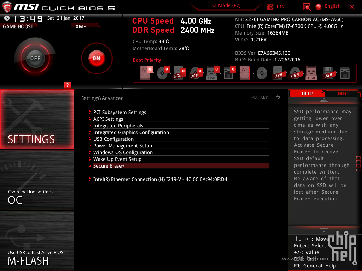This screenshot has height=271, width=362.
Task: Click the MSI dragon shield logo
Action: pyautogui.click(x=7, y=7)
